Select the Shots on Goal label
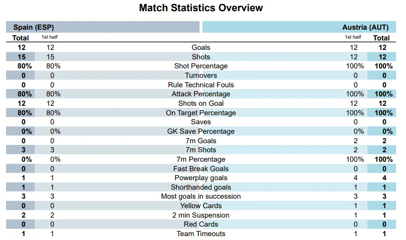 [201, 103]
